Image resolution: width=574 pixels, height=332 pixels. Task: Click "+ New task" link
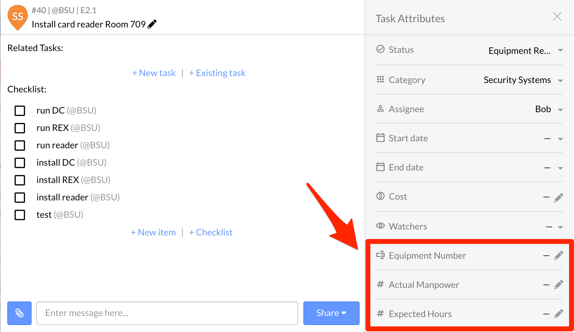tap(154, 73)
